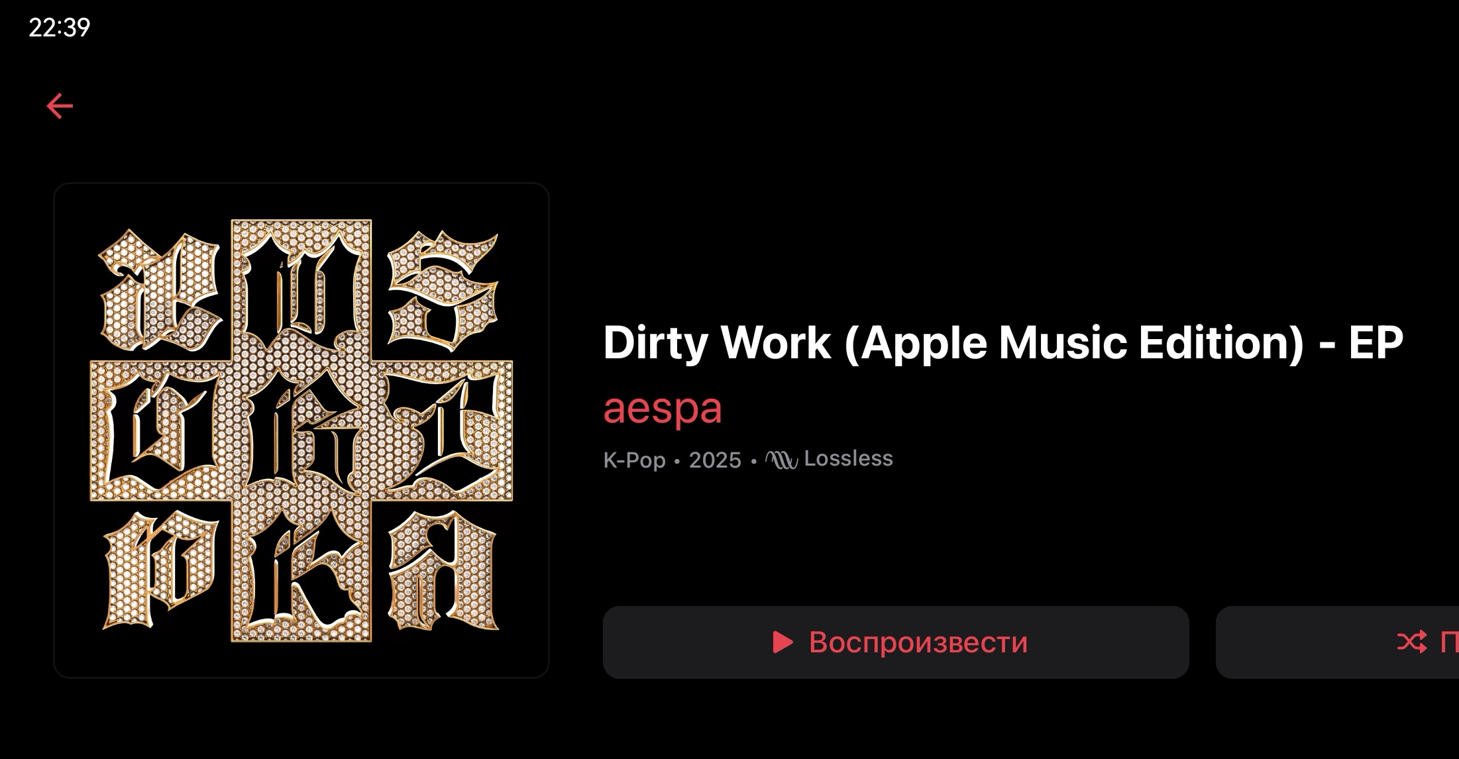Click the play triangle icon beside Воспроизвести
Image resolution: width=1459 pixels, height=759 pixels.
pos(783,642)
